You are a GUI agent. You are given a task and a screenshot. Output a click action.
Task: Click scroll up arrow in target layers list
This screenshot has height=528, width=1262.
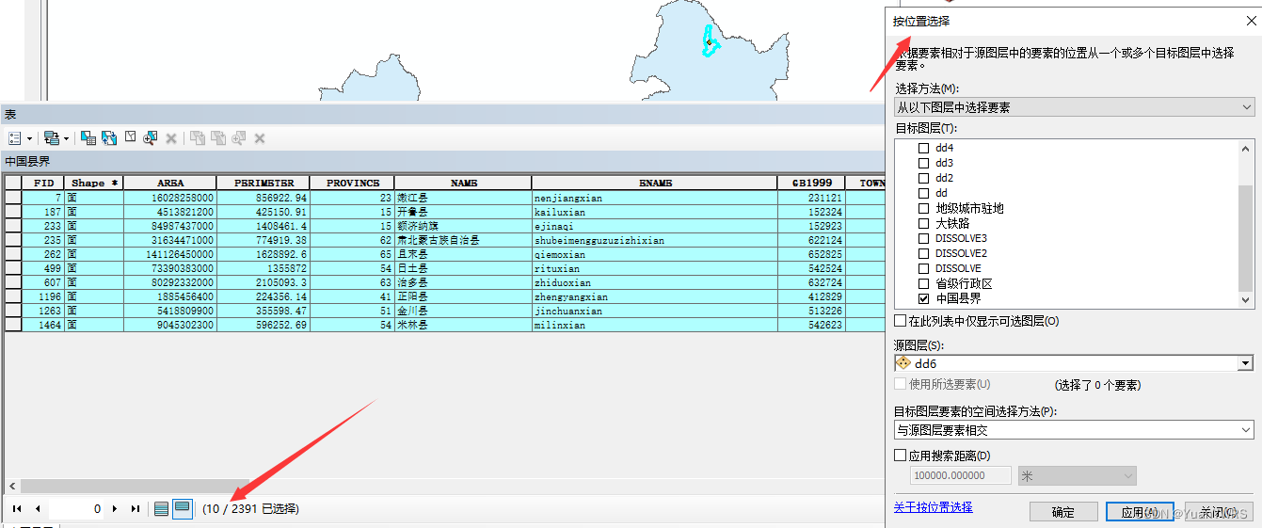[1246, 148]
